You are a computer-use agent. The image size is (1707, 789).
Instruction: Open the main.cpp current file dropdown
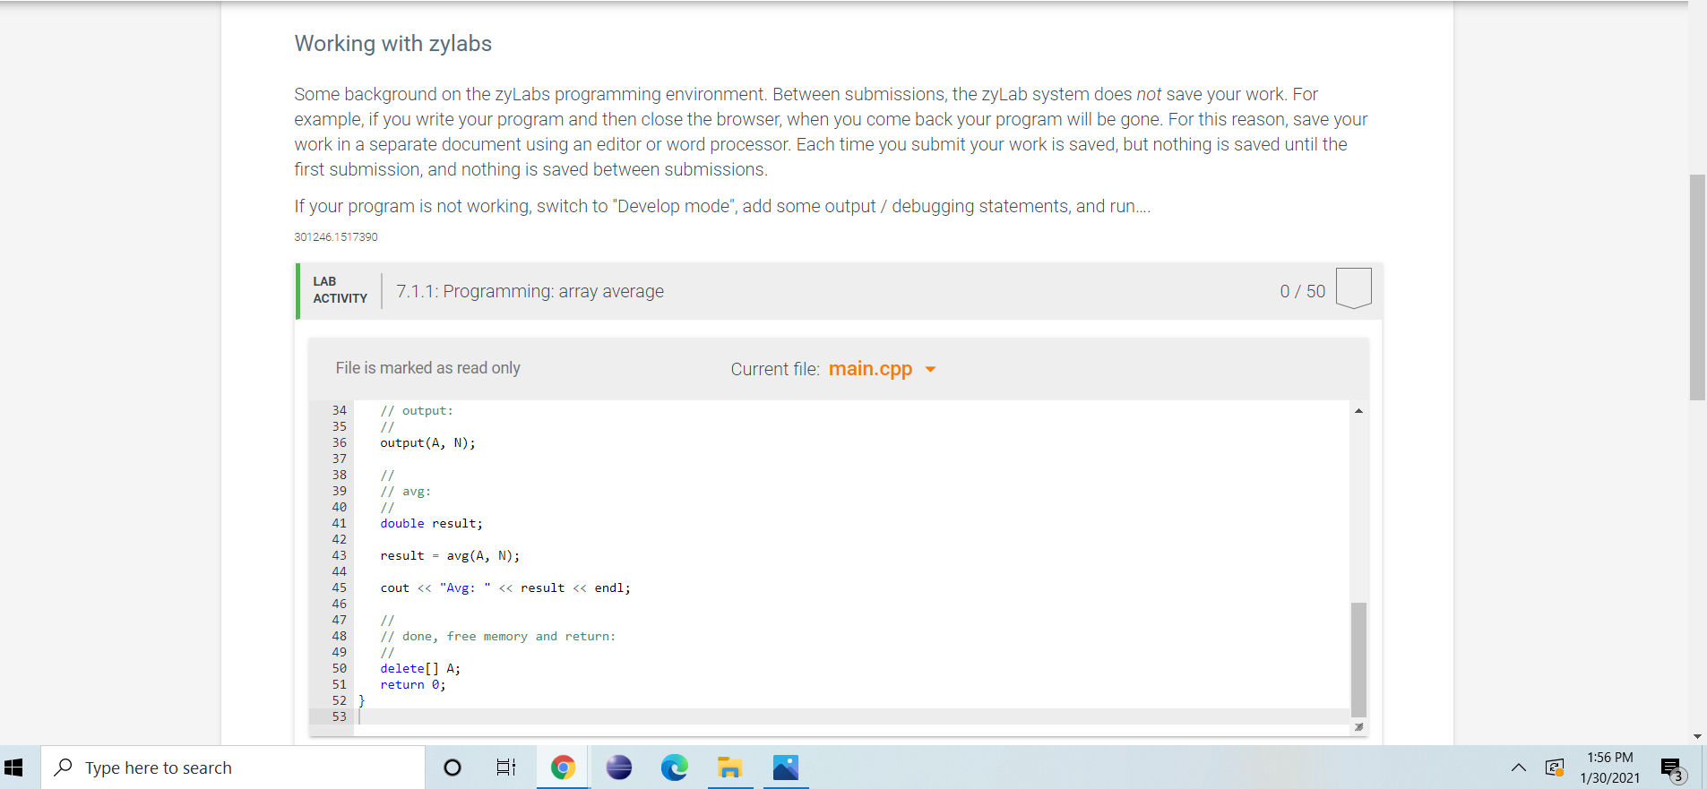tap(930, 369)
